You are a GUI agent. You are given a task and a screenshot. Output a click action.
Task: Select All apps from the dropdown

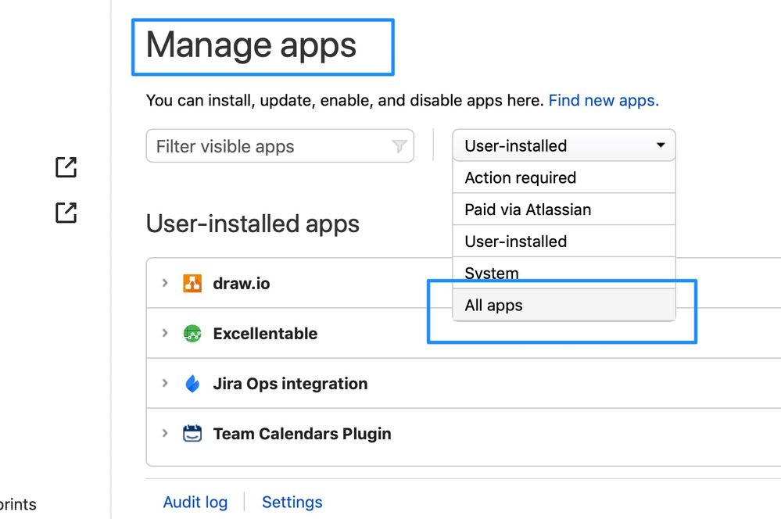coord(564,305)
